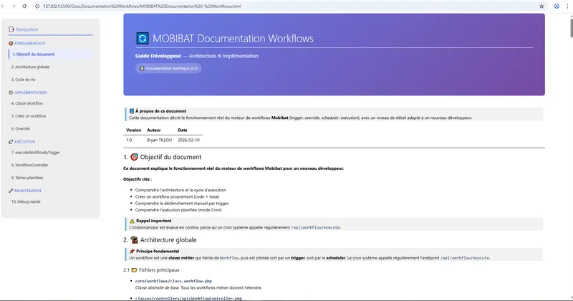Screen dimensions: 573x301
Task: Open the browser profile icon
Action: coord(557,6)
